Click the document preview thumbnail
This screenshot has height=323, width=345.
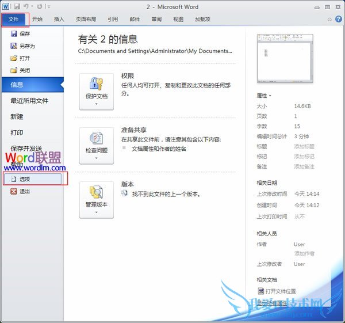point(285,58)
